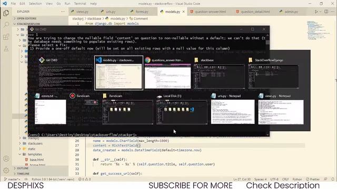The height and width of the screenshot is (189, 337).
Task: Switch to Bandicam folder window thumbnail
Action: point(127,109)
